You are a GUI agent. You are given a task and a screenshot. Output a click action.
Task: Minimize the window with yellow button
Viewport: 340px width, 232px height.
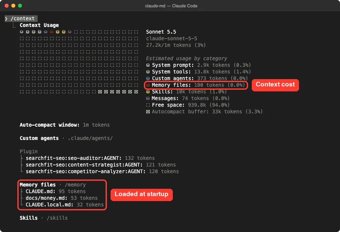pos(13,6)
